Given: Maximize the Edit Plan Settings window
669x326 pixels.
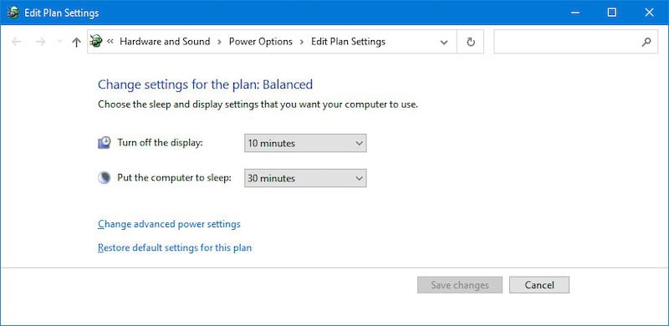Looking at the screenshot, I should coord(612,13).
